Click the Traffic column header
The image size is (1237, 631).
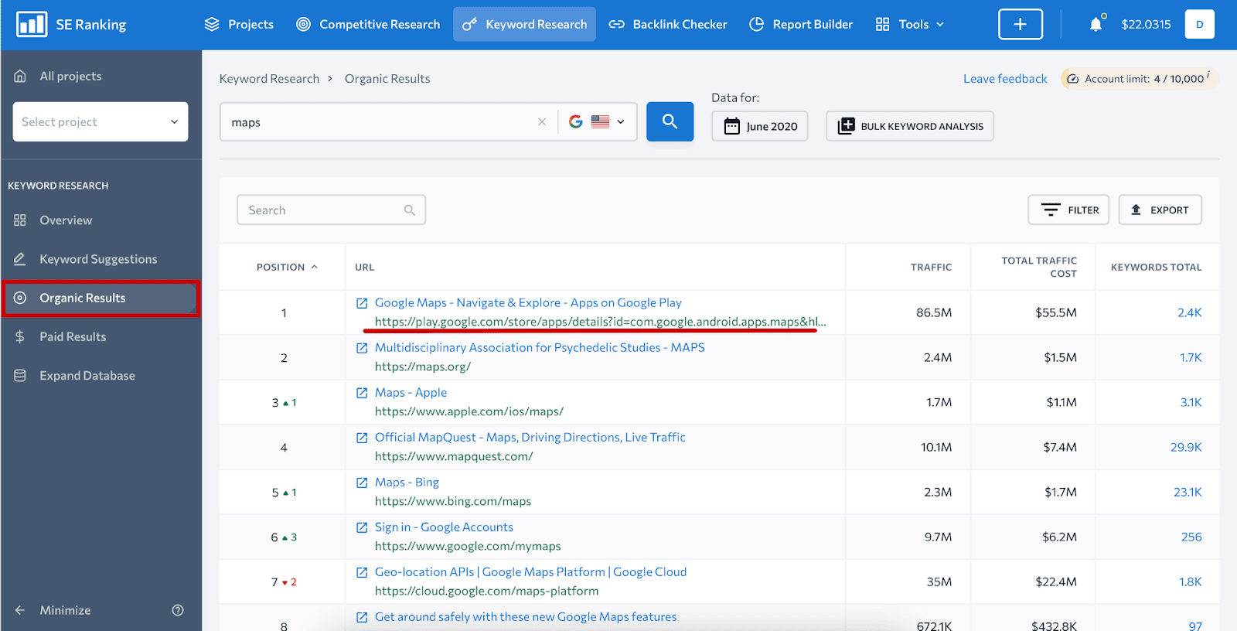[931, 267]
